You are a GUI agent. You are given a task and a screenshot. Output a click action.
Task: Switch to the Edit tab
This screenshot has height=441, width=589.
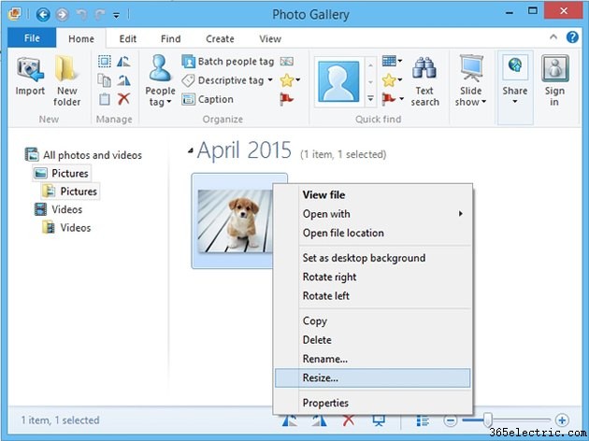(128, 38)
